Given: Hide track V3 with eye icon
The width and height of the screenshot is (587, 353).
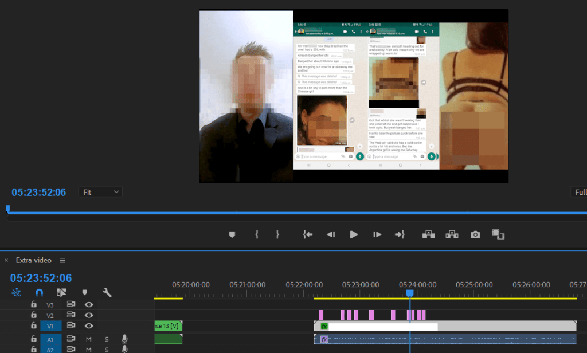Looking at the screenshot, I should [89, 305].
